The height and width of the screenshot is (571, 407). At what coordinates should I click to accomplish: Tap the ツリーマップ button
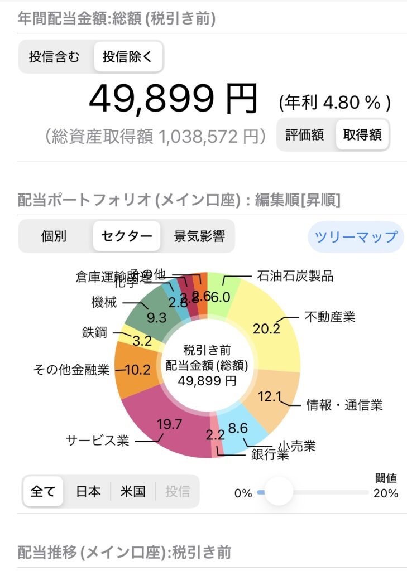click(356, 236)
